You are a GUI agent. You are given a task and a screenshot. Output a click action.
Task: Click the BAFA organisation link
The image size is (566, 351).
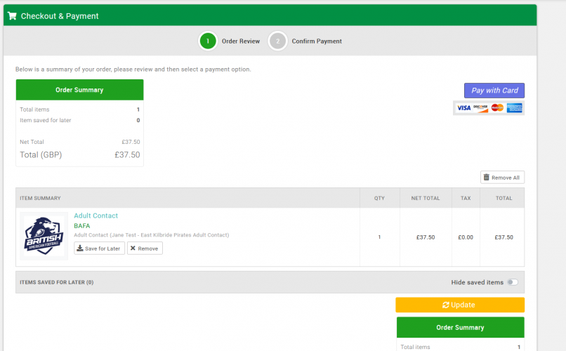(81, 226)
